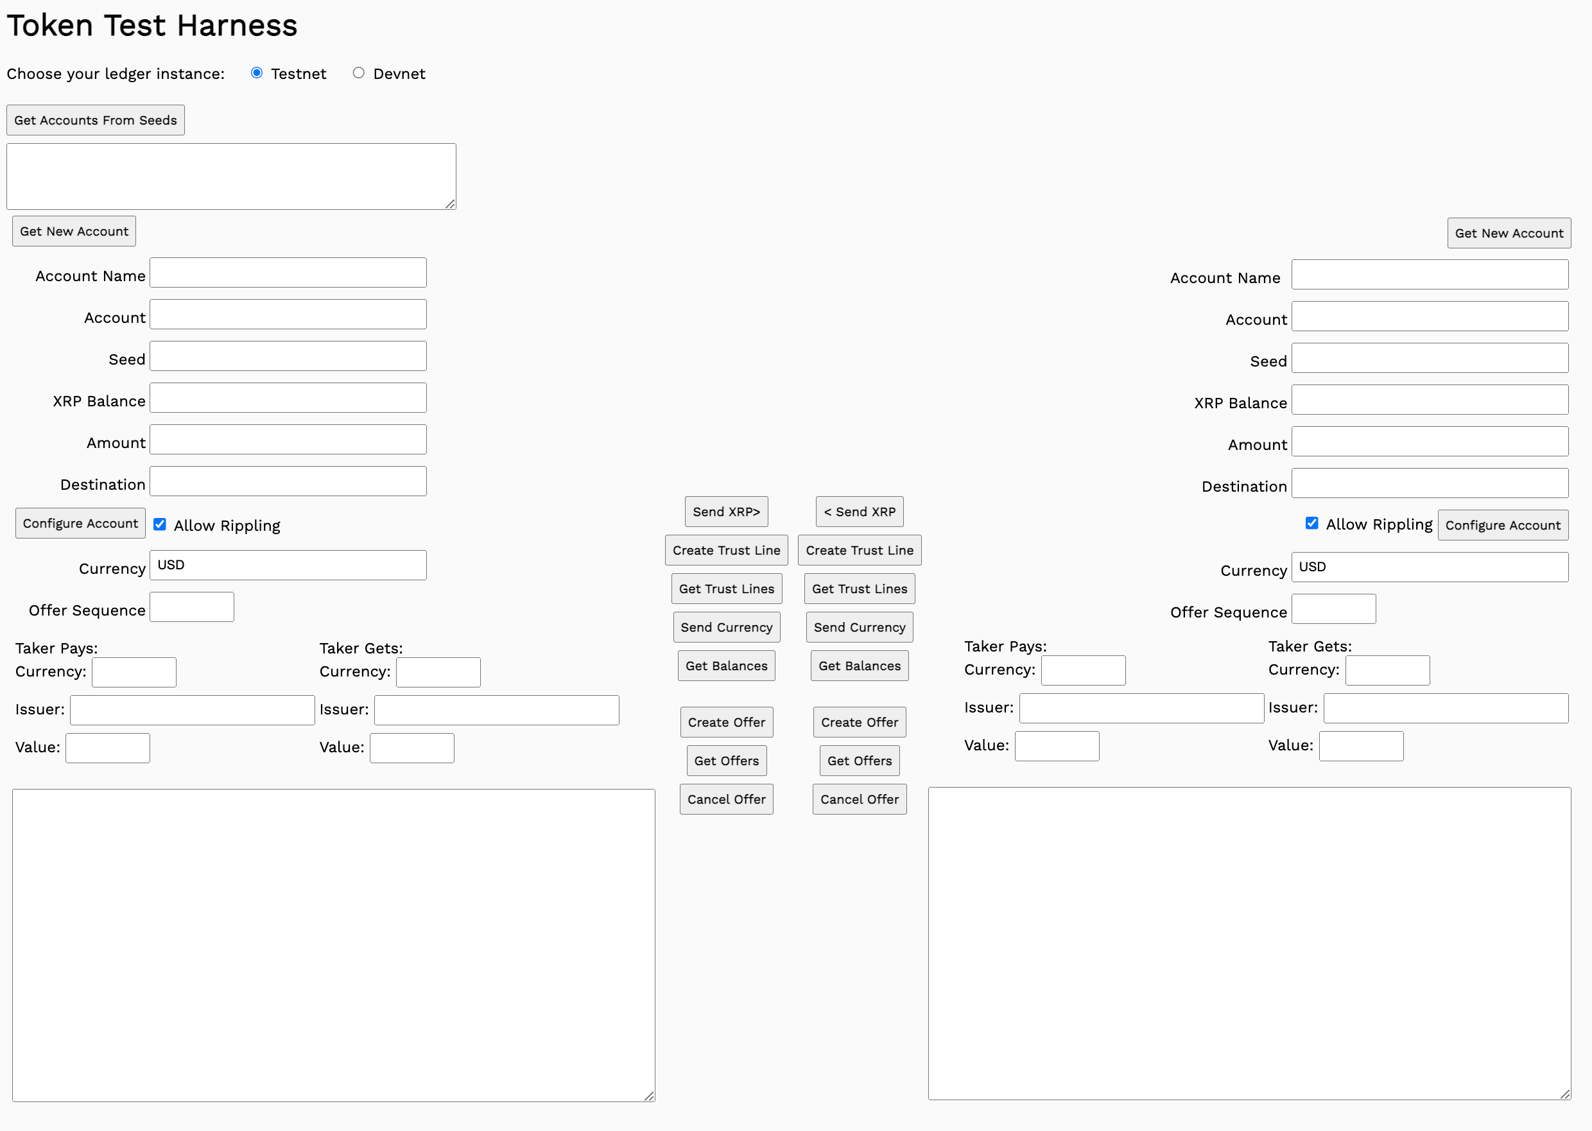Click the left Send Currency button
The image size is (1592, 1131).
(727, 626)
